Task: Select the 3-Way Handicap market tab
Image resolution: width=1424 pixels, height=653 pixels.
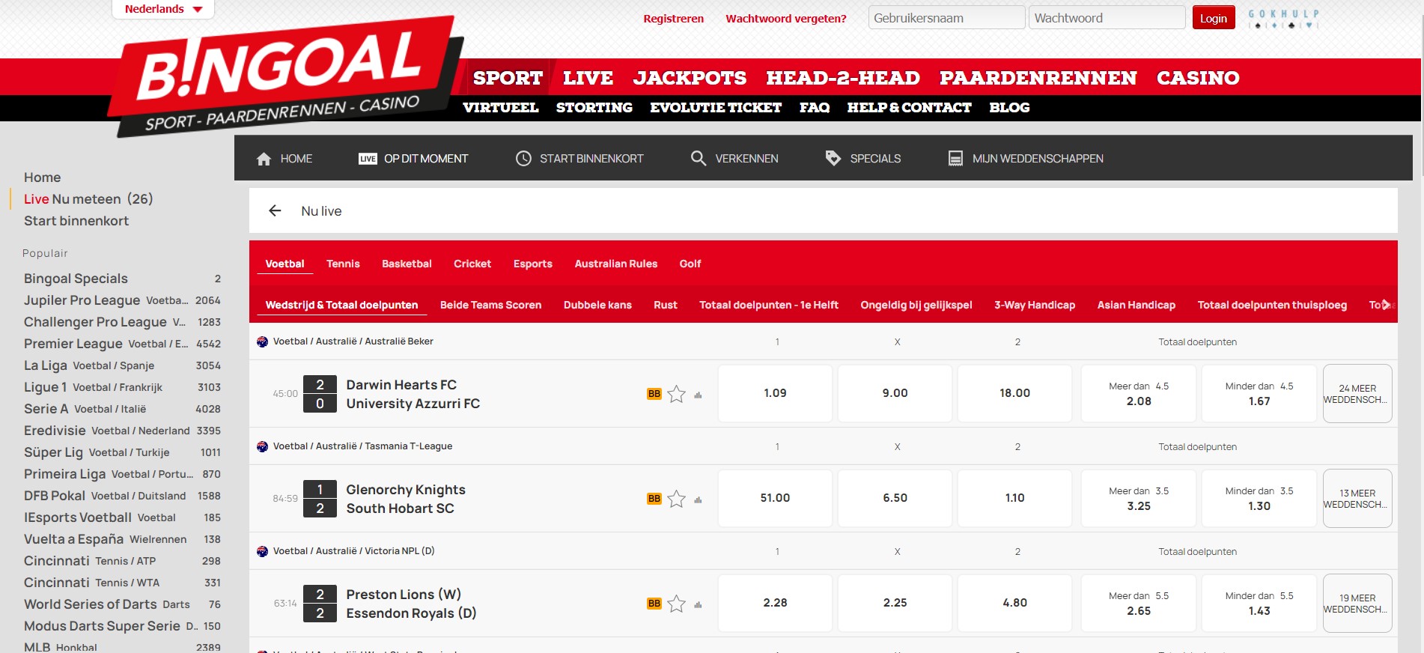Action: point(1035,305)
